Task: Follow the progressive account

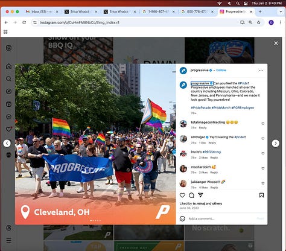Action: click(x=221, y=70)
